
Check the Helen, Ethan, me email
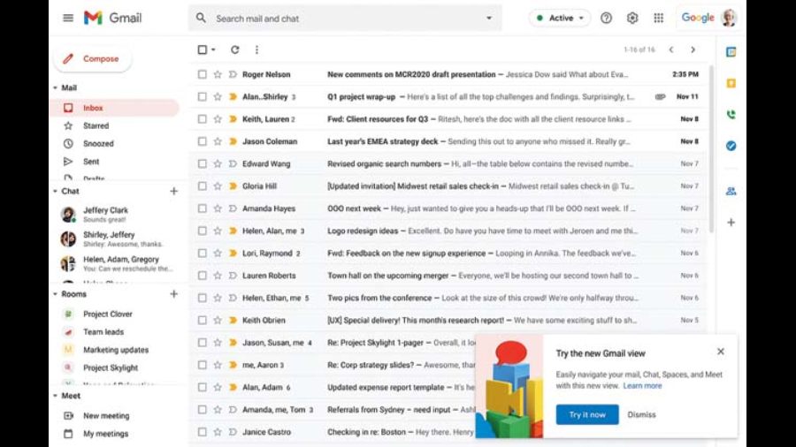coord(202,298)
